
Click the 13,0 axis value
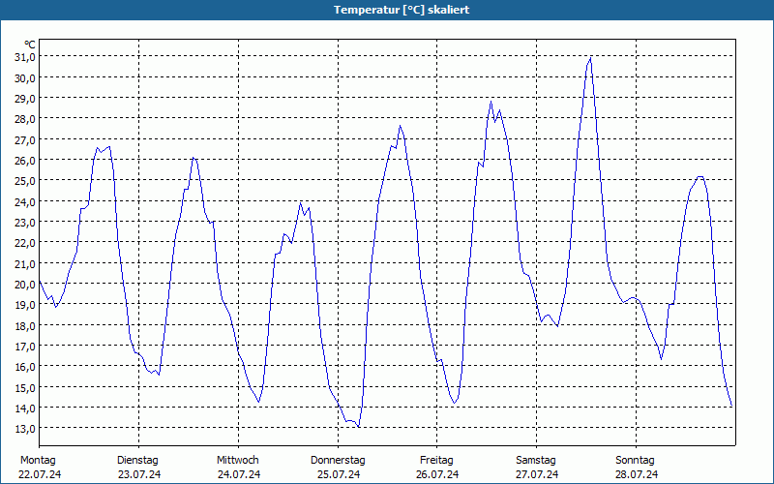tap(25, 429)
